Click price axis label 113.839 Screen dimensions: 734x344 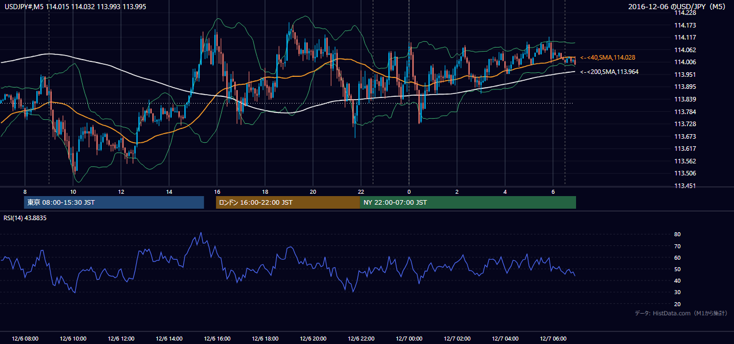point(685,99)
